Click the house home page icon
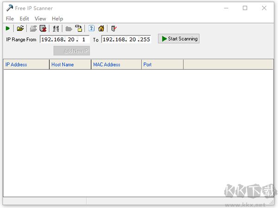The width and height of the screenshot is (278, 208). tap(101, 28)
